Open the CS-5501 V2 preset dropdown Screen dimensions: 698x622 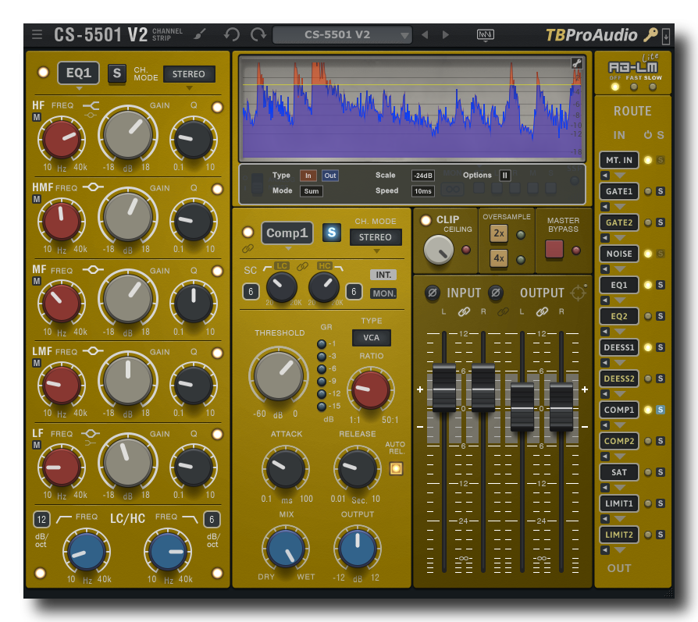click(341, 34)
